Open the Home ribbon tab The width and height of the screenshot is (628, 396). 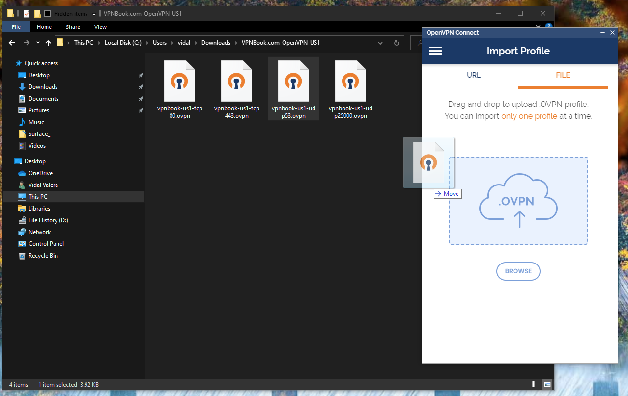(x=44, y=27)
